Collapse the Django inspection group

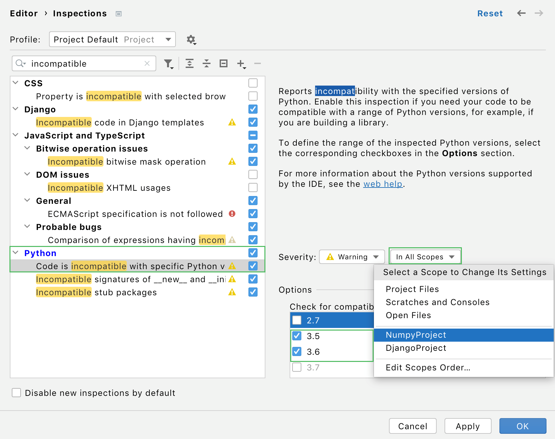(15, 109)
